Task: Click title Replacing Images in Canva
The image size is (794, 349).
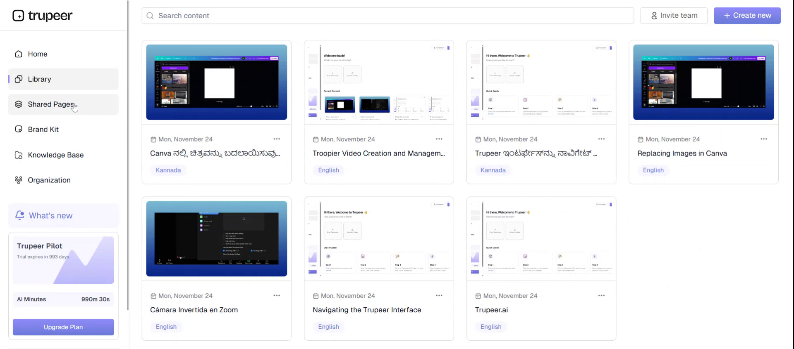Action: click(x=682, y=153)
